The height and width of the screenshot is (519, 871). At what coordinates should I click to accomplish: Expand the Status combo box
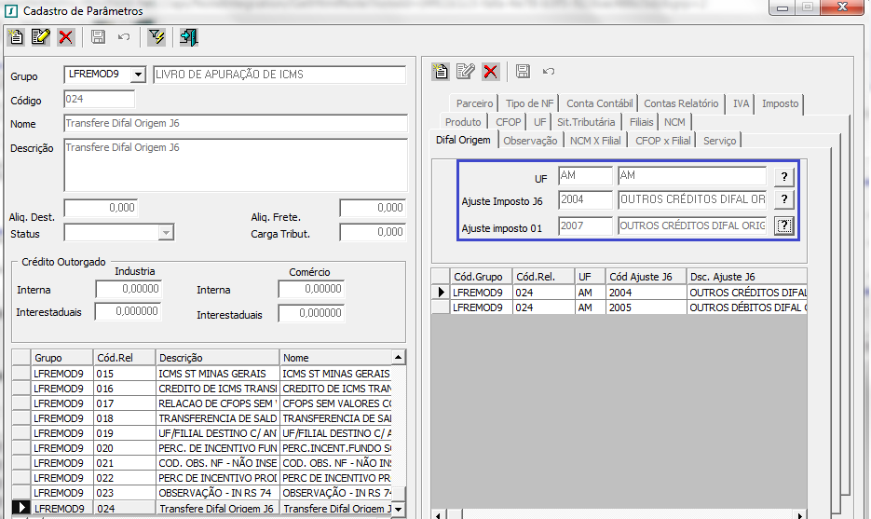tap(166, 233)
